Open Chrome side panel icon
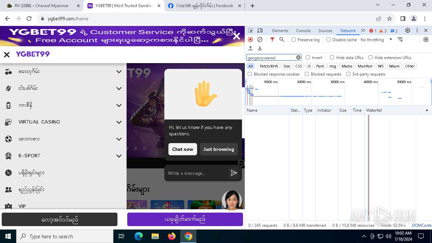 tap(403, 19)
